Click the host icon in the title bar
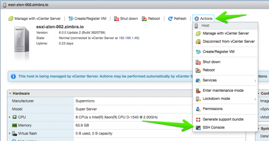The height and width of the screenshot is (141, 269). [5, 5]
